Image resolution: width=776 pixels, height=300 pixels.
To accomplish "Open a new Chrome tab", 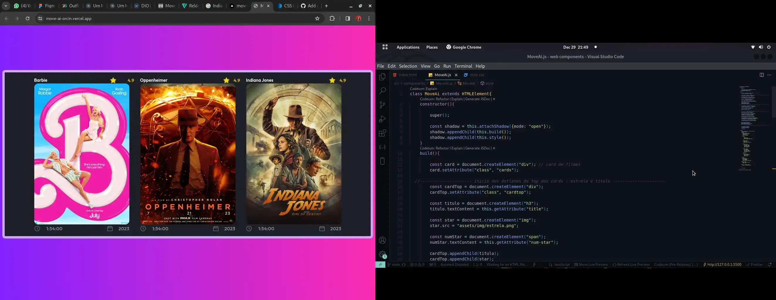I will pos(326,6).
